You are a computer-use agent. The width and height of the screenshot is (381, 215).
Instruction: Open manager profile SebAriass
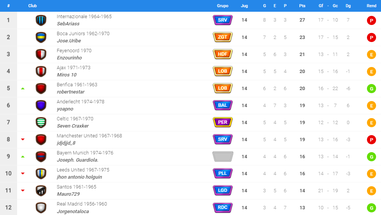click(68, 24)
